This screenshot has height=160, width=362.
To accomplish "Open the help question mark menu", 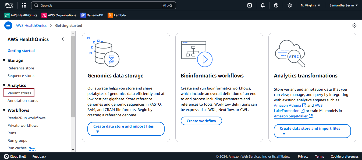I will 276,5.
